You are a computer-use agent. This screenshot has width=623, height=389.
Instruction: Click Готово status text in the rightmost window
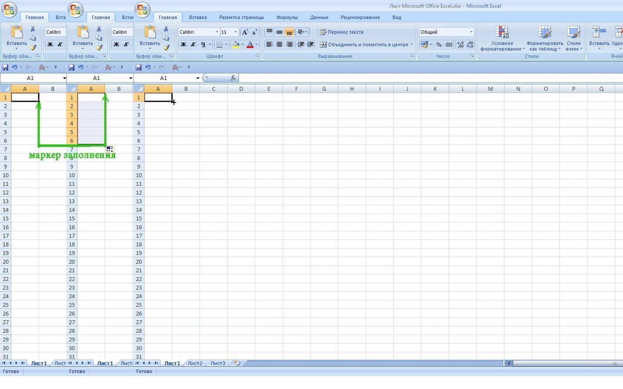pos(144,371)
